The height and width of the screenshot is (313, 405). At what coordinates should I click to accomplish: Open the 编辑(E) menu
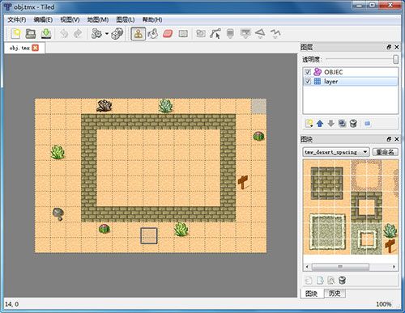point(43,19)
